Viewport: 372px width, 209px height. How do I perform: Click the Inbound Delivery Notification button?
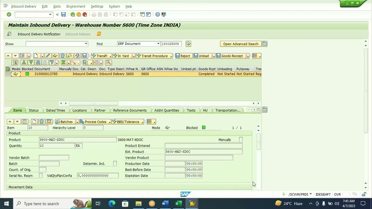pos(39,34)
